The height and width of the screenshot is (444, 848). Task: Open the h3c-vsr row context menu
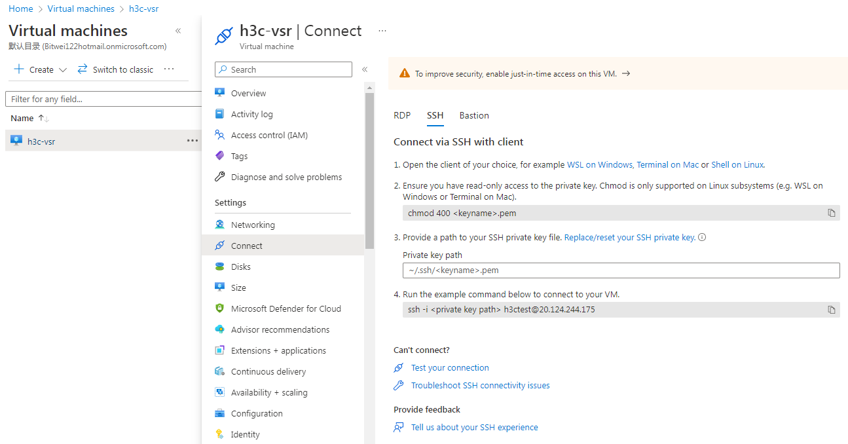tap(193, 141)
